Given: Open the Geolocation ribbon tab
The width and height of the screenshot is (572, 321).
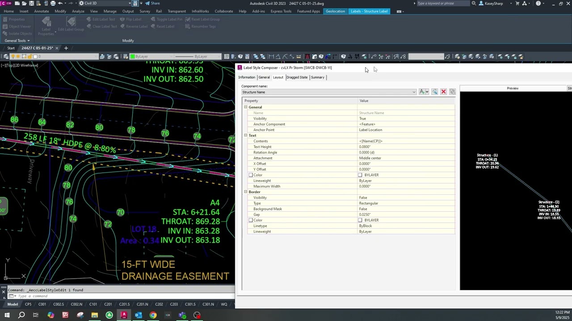Looking at the screenshot, I should tap(335, 11).
